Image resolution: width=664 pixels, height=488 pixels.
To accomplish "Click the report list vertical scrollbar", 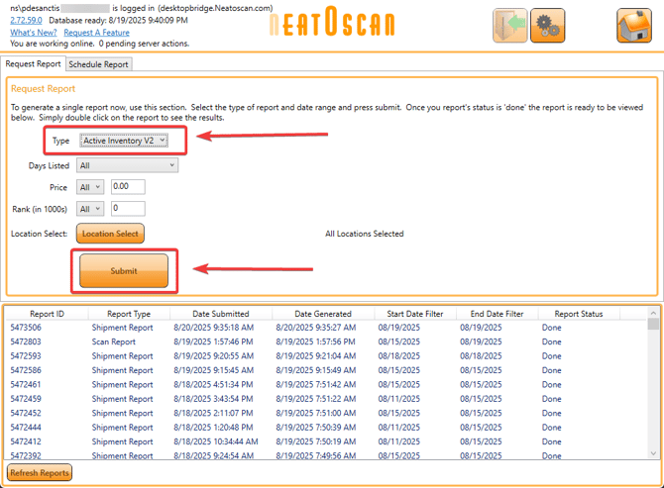I will [x=652, y=386].
